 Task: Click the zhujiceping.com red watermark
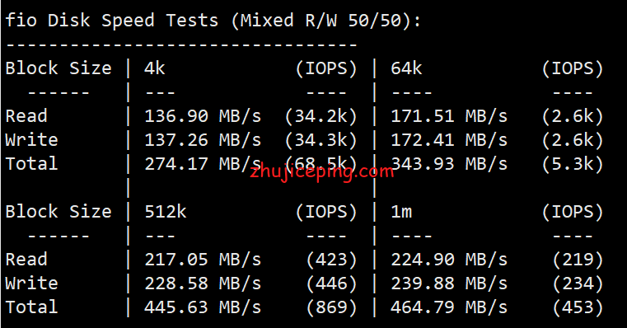322,172
